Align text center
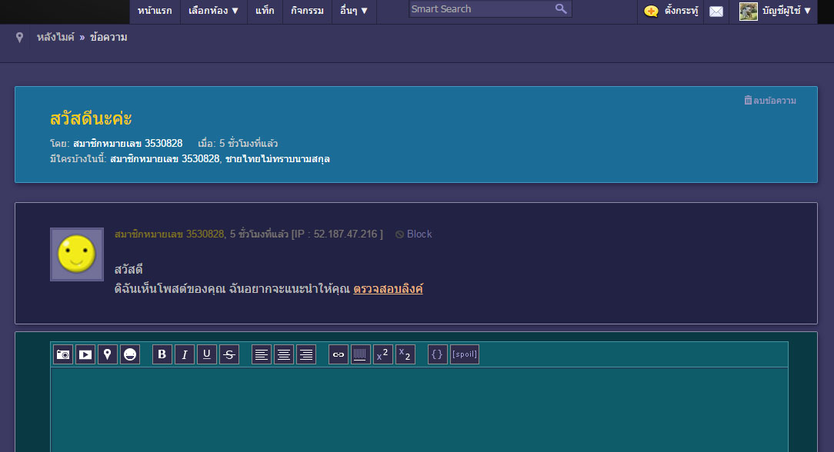The height and width of the screenshot is (452, 834). click(x=284, y=354)
